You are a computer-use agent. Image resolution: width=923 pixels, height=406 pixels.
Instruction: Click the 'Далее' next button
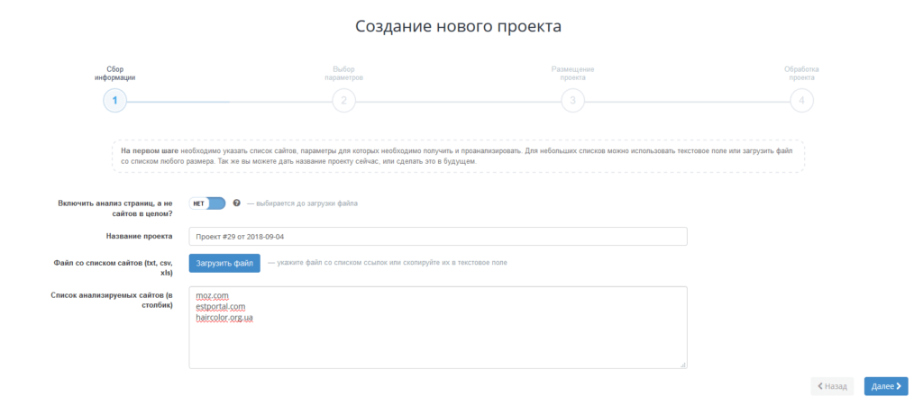(885, 386)
